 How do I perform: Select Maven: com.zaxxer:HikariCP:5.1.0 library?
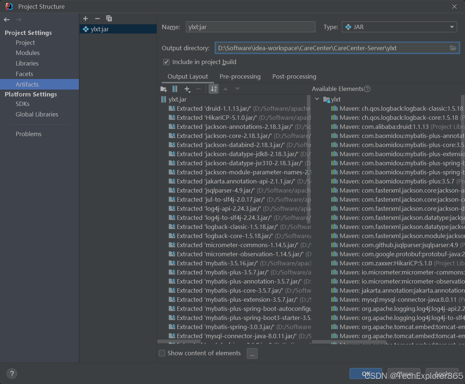398,263
